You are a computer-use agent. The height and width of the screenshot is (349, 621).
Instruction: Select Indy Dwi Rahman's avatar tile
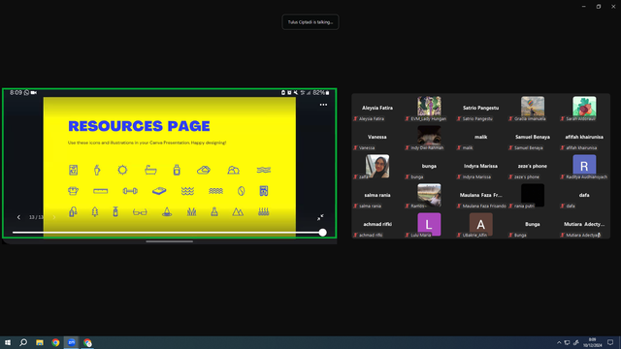429,136
